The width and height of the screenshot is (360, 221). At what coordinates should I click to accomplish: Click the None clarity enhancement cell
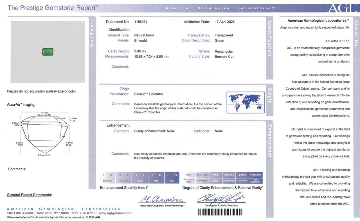[189, 175]
